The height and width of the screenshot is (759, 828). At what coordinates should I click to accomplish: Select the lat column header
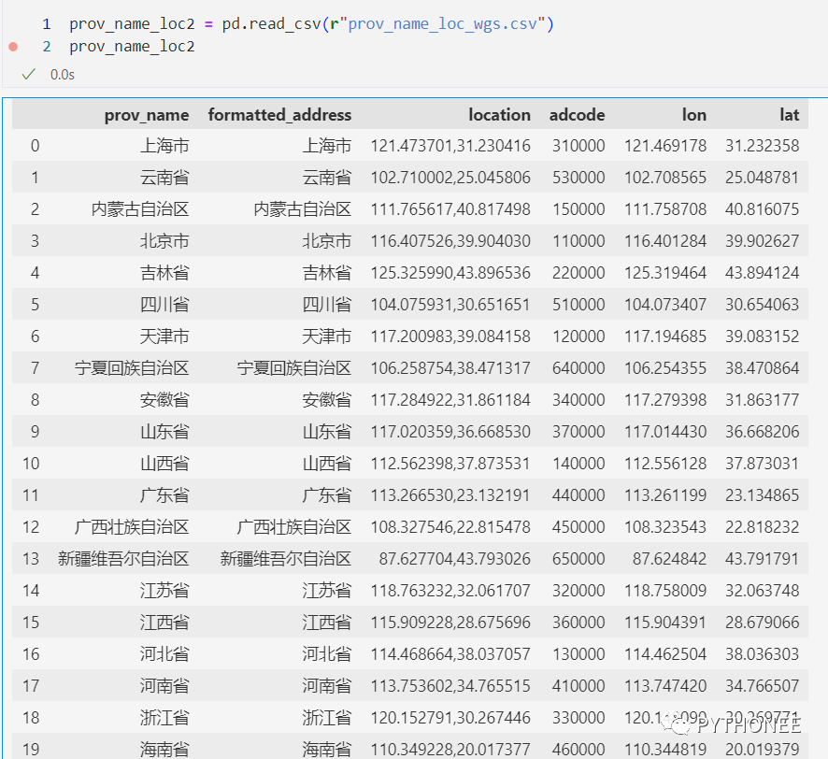(790, 115)
